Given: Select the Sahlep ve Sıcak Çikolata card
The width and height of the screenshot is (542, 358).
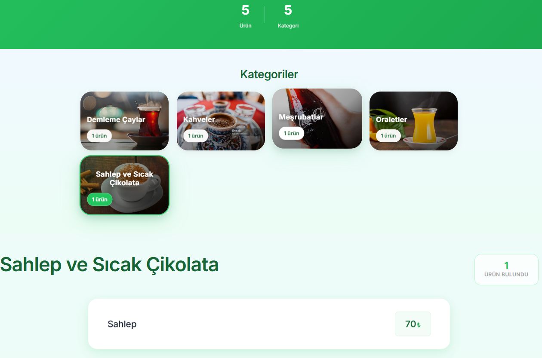Looking at the screenshot, I should tap(124, 185).
